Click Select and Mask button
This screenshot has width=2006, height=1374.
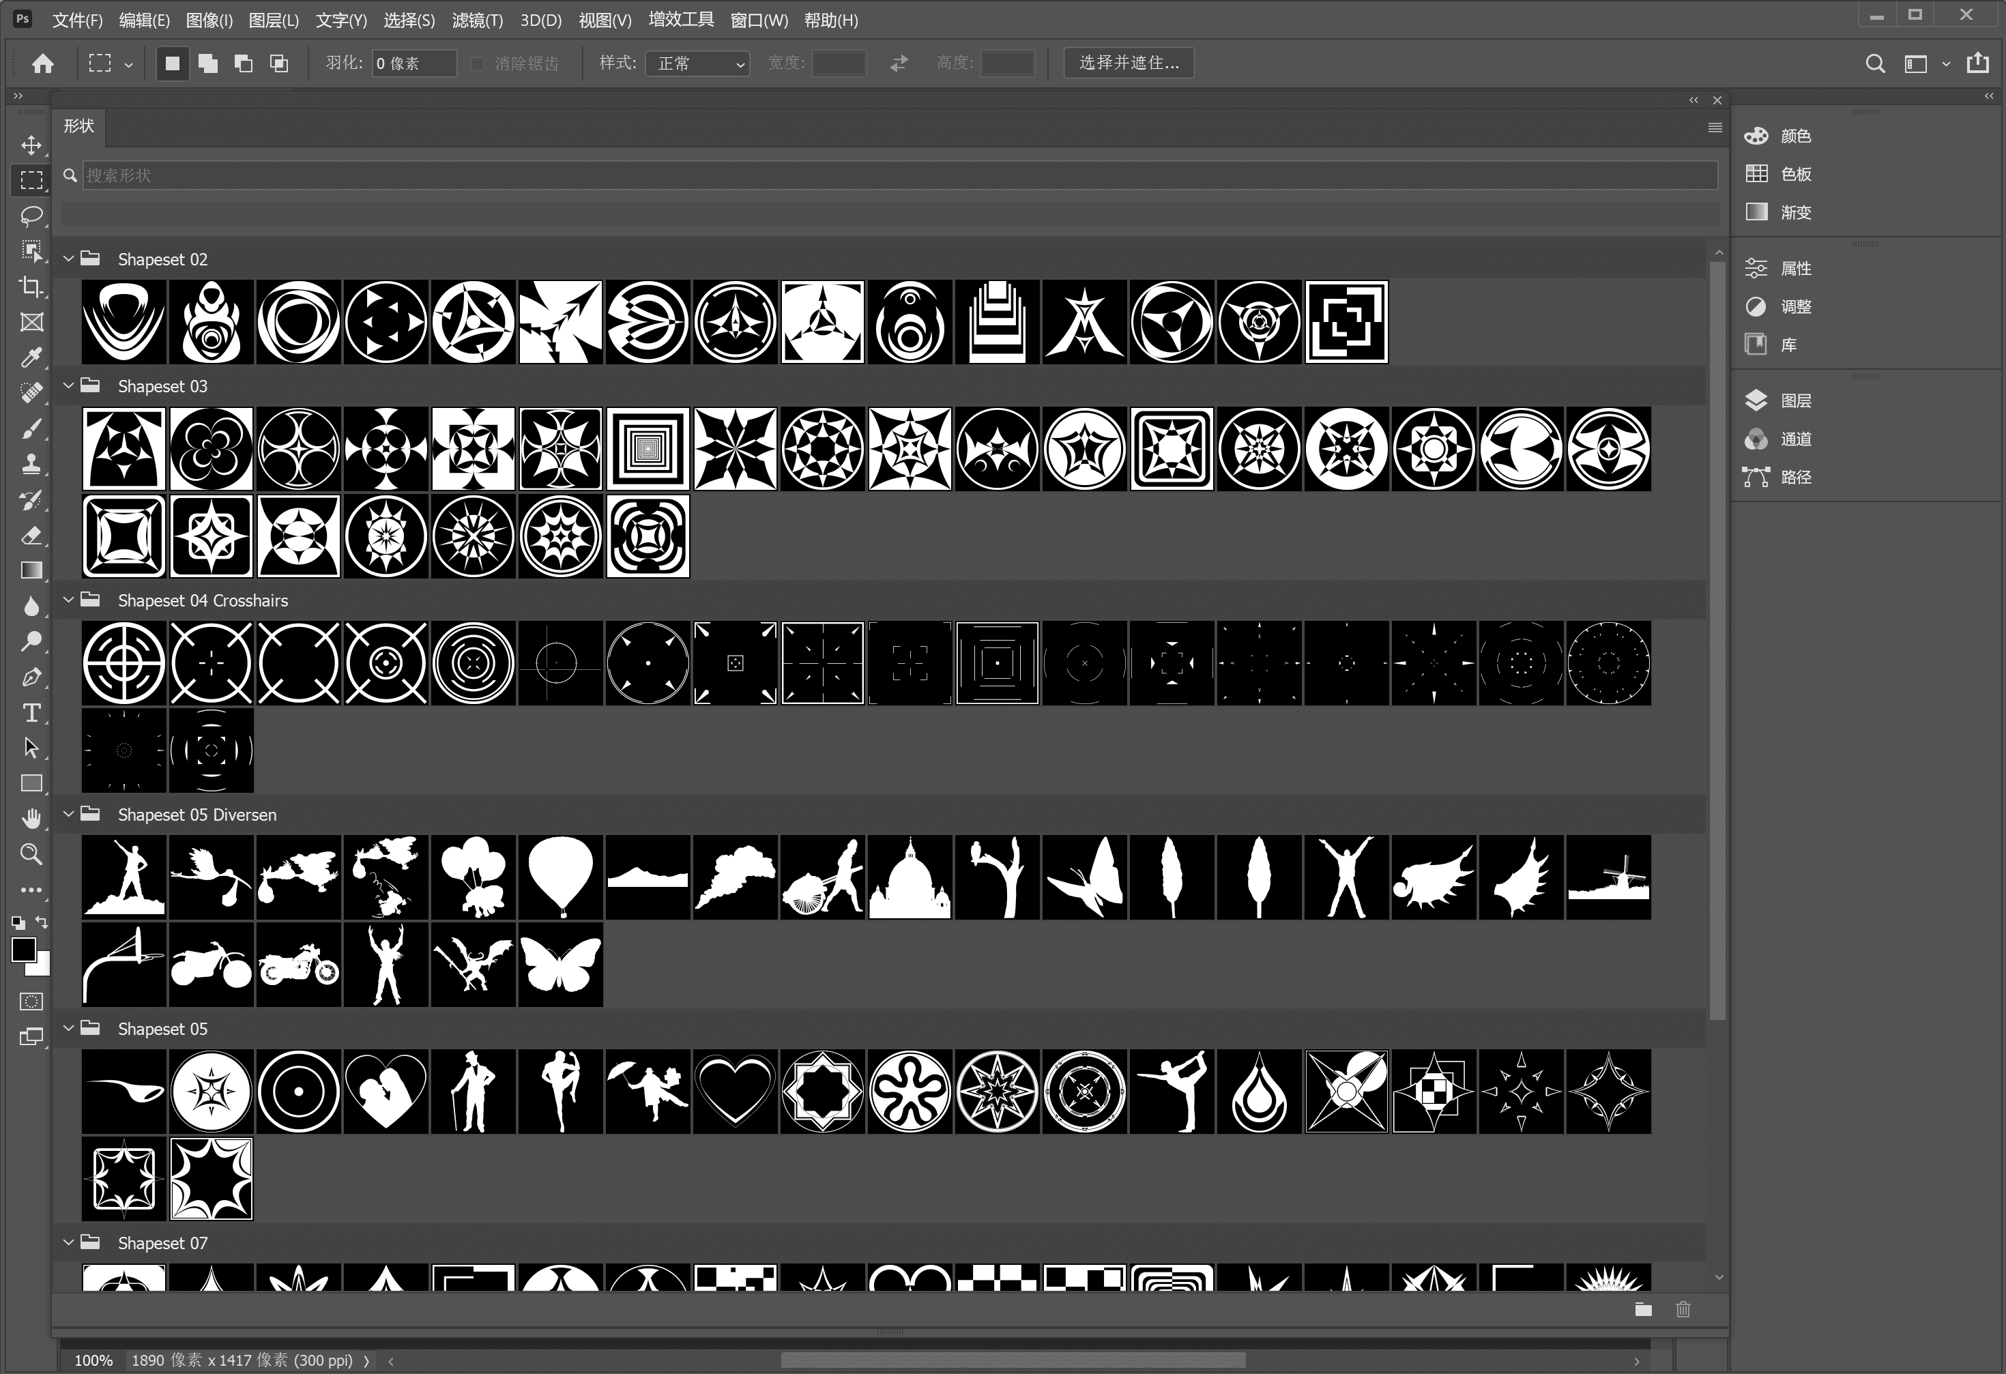1128,63
